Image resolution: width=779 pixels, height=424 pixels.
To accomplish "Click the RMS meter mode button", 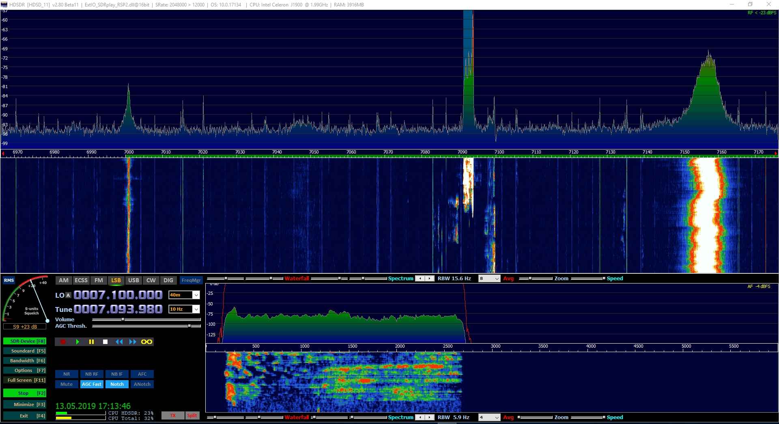I will pos(9,280).
